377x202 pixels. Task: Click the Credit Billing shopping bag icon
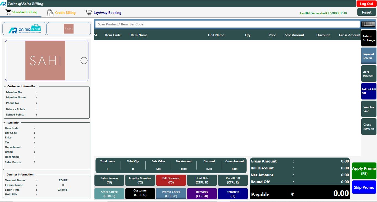pos(50,13)
